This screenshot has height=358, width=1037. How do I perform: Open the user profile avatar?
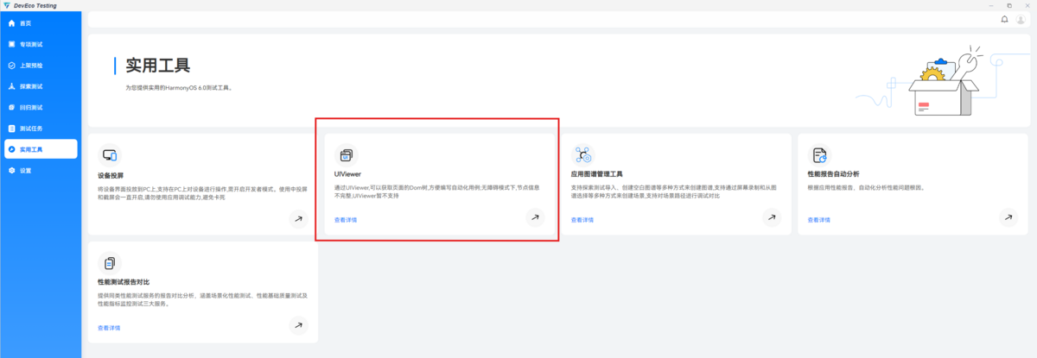tap(1021, 19)
